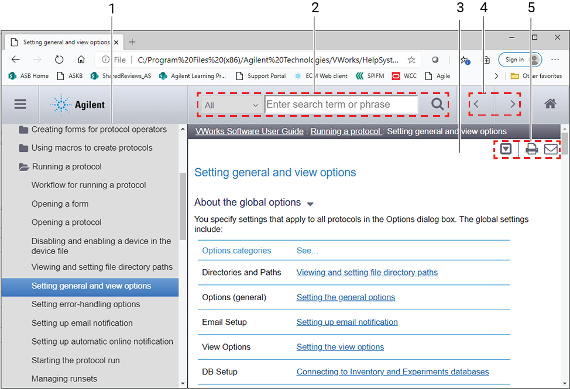Open browser Settings and more ellipsis

coord(555,60)
